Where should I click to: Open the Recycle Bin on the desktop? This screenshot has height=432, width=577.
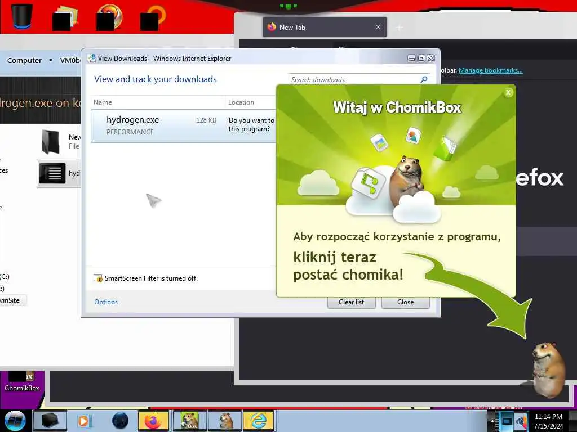22,16
